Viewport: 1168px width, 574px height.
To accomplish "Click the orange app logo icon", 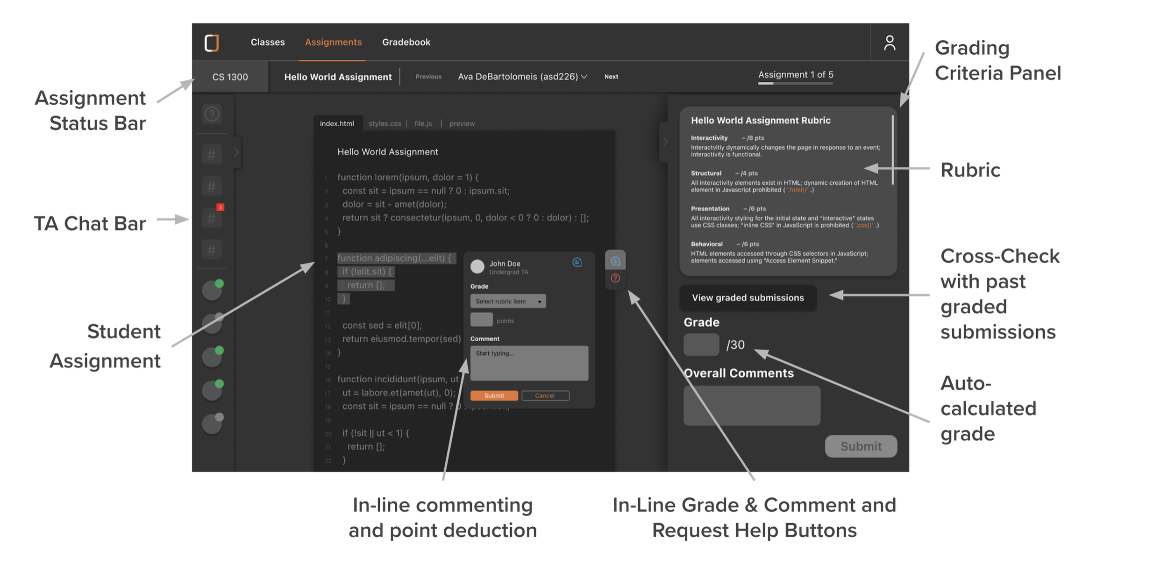I will click(x=212, y=43).
